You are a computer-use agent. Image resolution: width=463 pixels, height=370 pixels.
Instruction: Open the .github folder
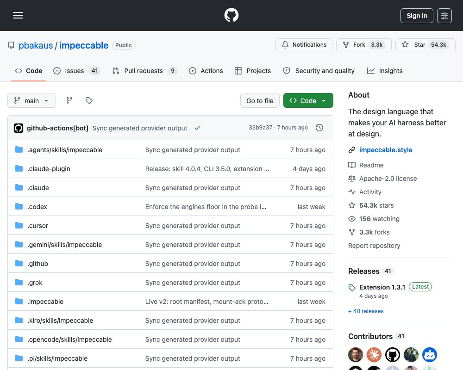(38, 264)
